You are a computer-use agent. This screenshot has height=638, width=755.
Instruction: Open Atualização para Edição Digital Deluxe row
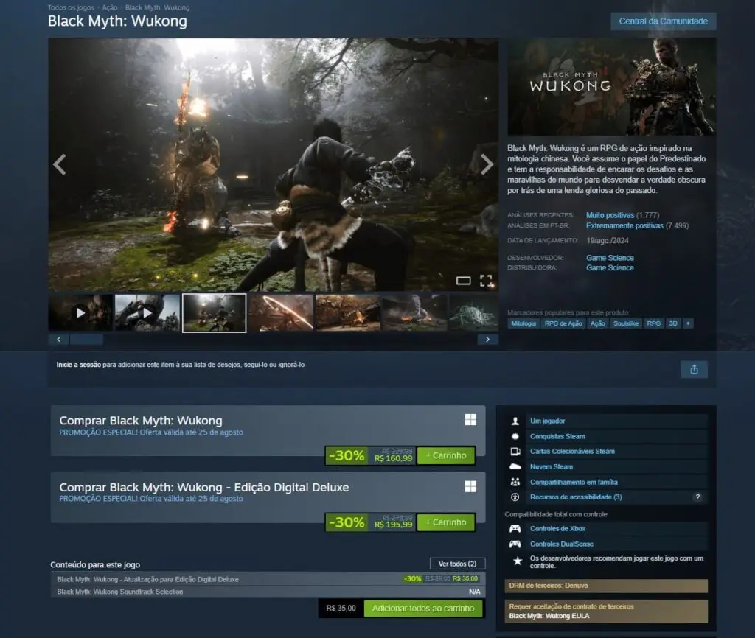pyautogui.click(x=268, y=579)
